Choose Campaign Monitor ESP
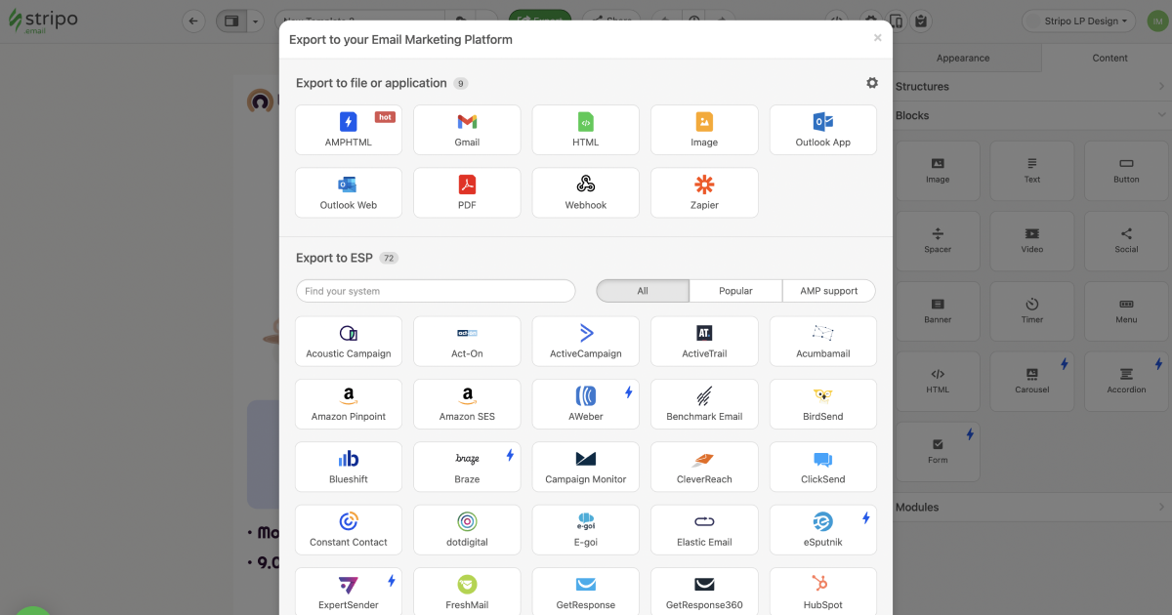Viewport: 1172px width, 615px height. [586, 467]
